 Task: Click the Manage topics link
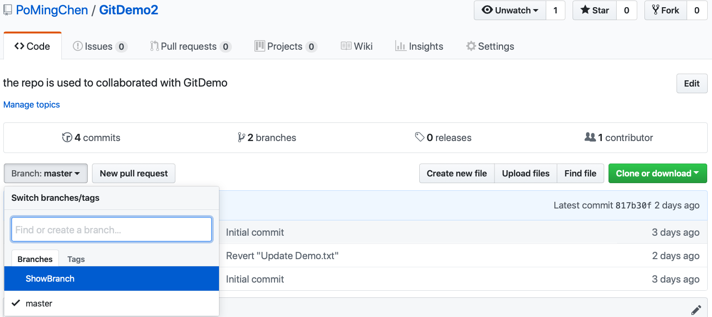point(32,105)
